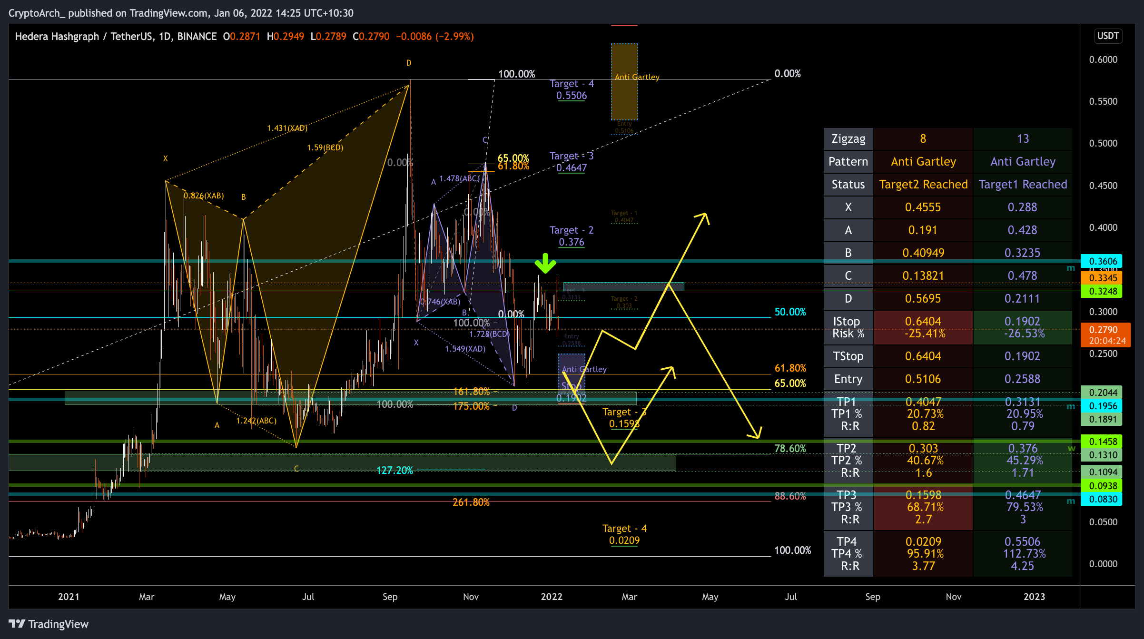This screenshot has height=639, width=1144.
Task: Click the orange Target - 3 0.1598 chart label
Action: 624,418
